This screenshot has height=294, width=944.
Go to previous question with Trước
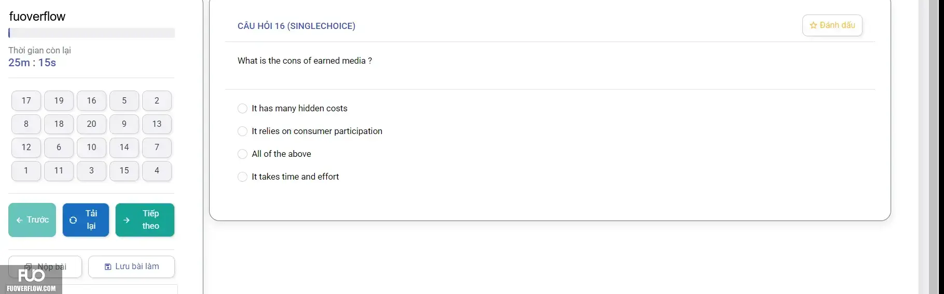[x=32, y=220]
